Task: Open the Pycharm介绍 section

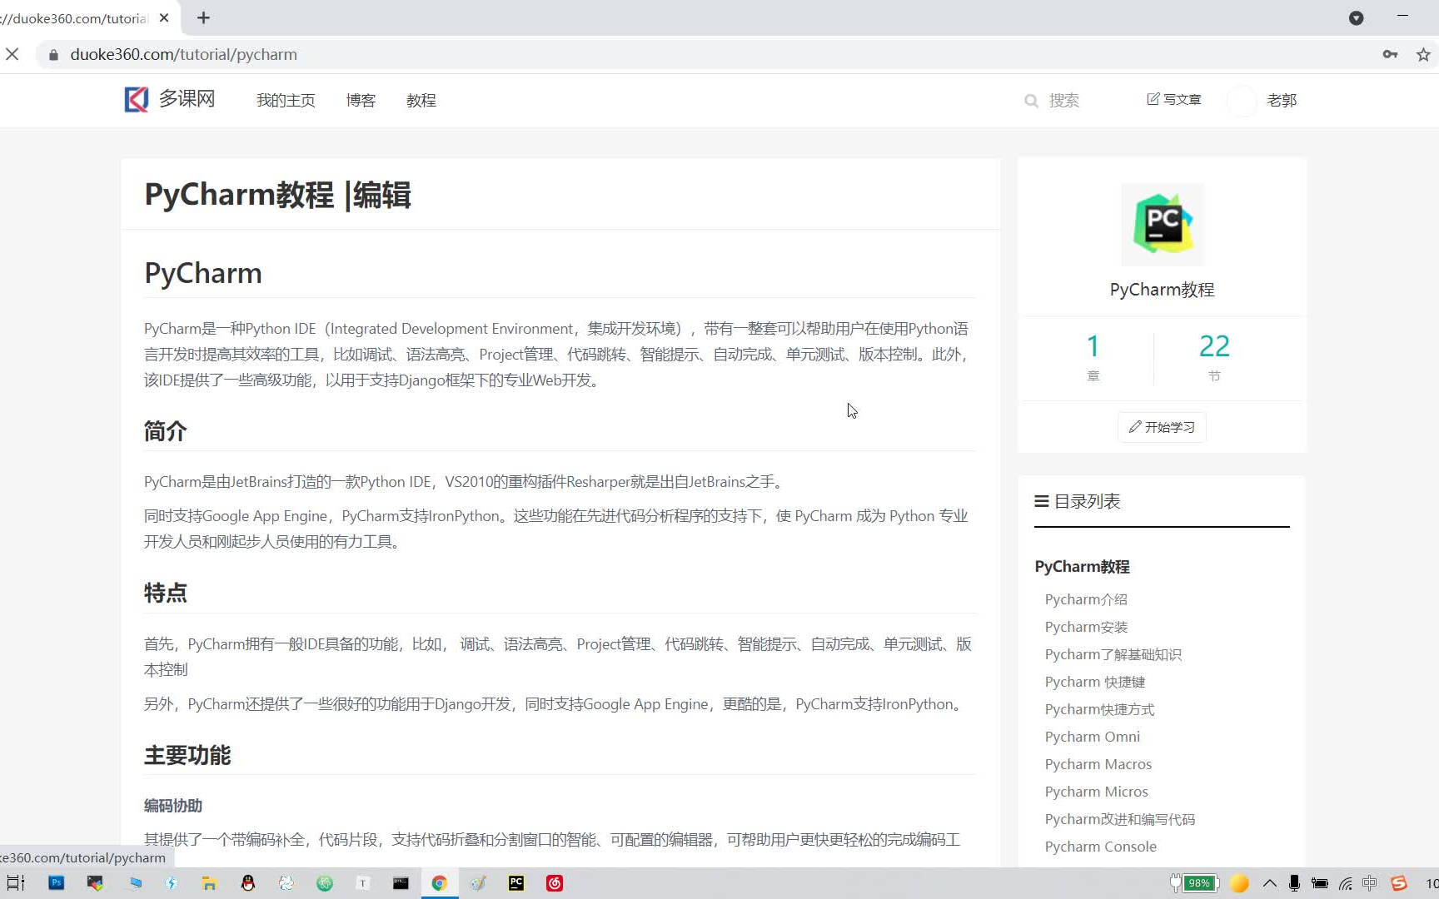Action: click(x=1086, y=599)
